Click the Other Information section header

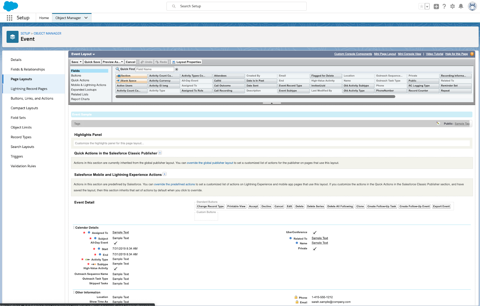(88, 292)
